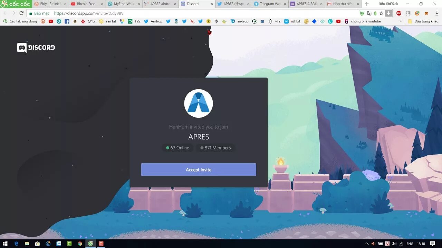Image resolution: width=442 pixels, height=248 pixels.
Task: Open the Windows Start menu
Action: click(5, 244)
